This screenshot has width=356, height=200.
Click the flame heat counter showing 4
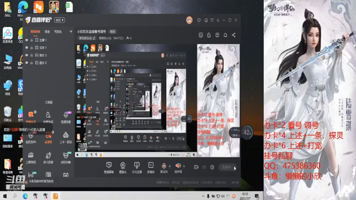pos(128,38)
